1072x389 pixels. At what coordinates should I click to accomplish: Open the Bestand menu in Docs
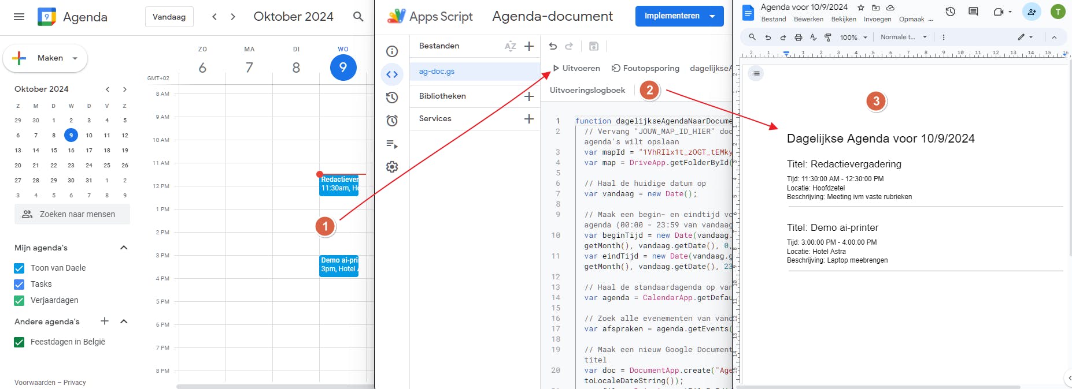(773, 20)
